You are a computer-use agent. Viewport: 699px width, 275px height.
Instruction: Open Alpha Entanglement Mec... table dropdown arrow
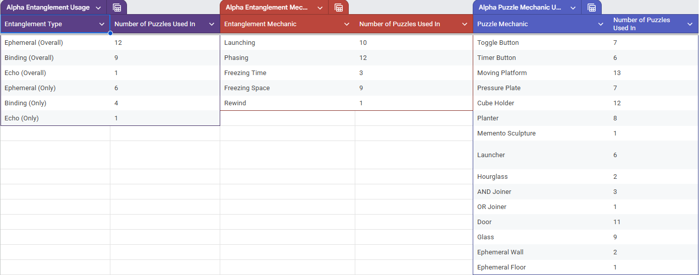click(320, 8)
